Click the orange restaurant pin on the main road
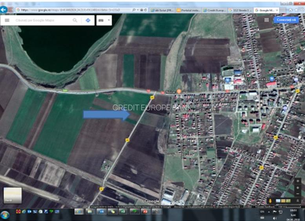Screen dimensions: 305x221 (x=179, y=91)
